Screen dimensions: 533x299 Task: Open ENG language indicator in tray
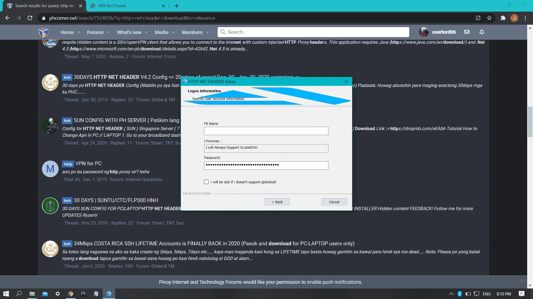point(487,294)
